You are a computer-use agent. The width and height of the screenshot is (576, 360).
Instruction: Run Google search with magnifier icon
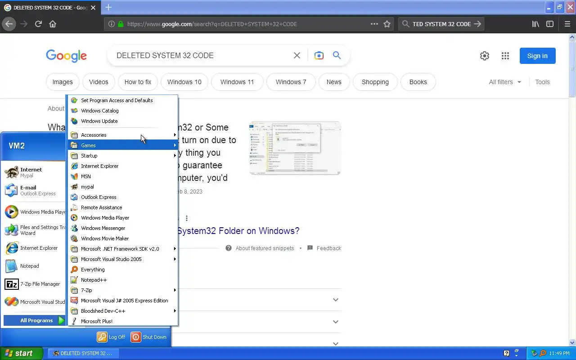tap(337, 55)
